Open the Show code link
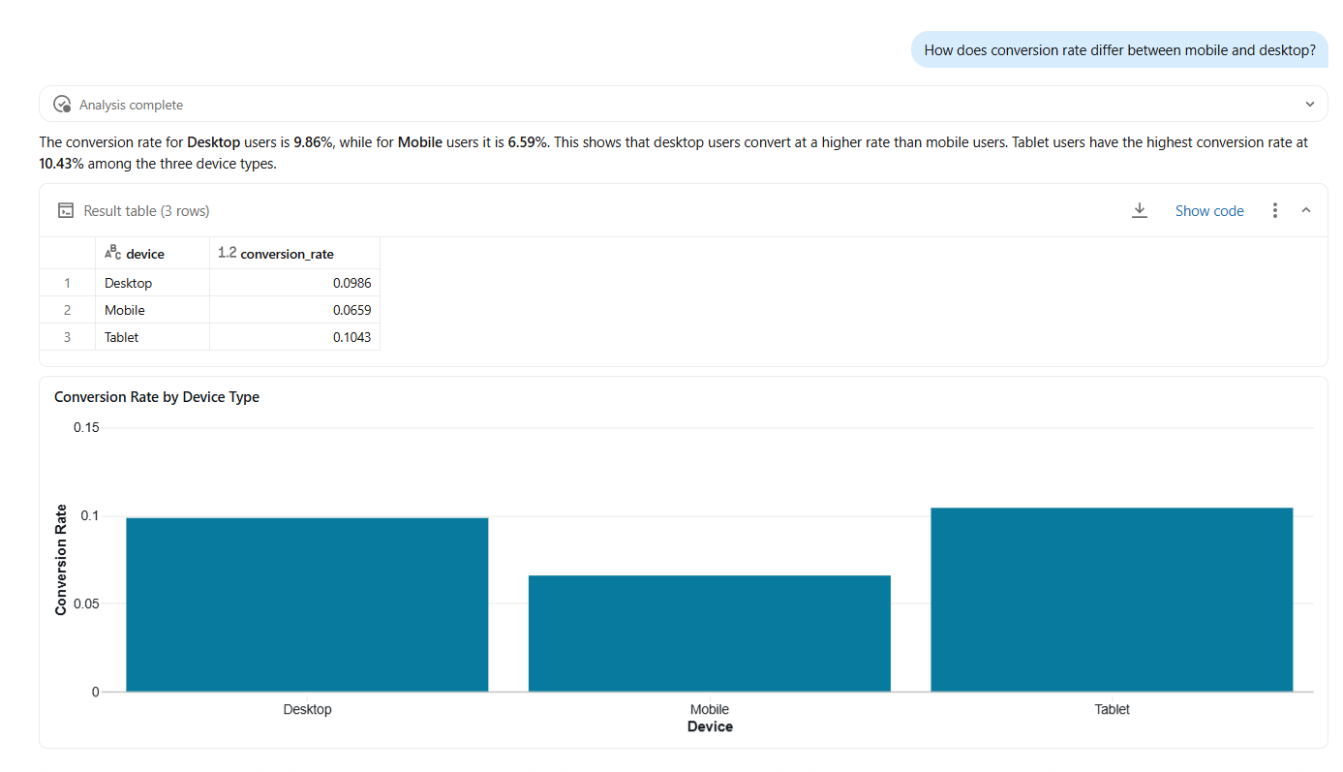The width and height of the screenshot is (1343, 772). click(1209, 210)
